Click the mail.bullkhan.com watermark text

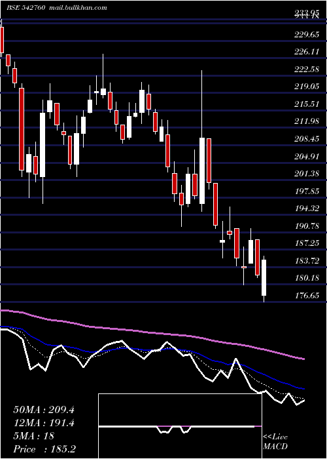78,8
